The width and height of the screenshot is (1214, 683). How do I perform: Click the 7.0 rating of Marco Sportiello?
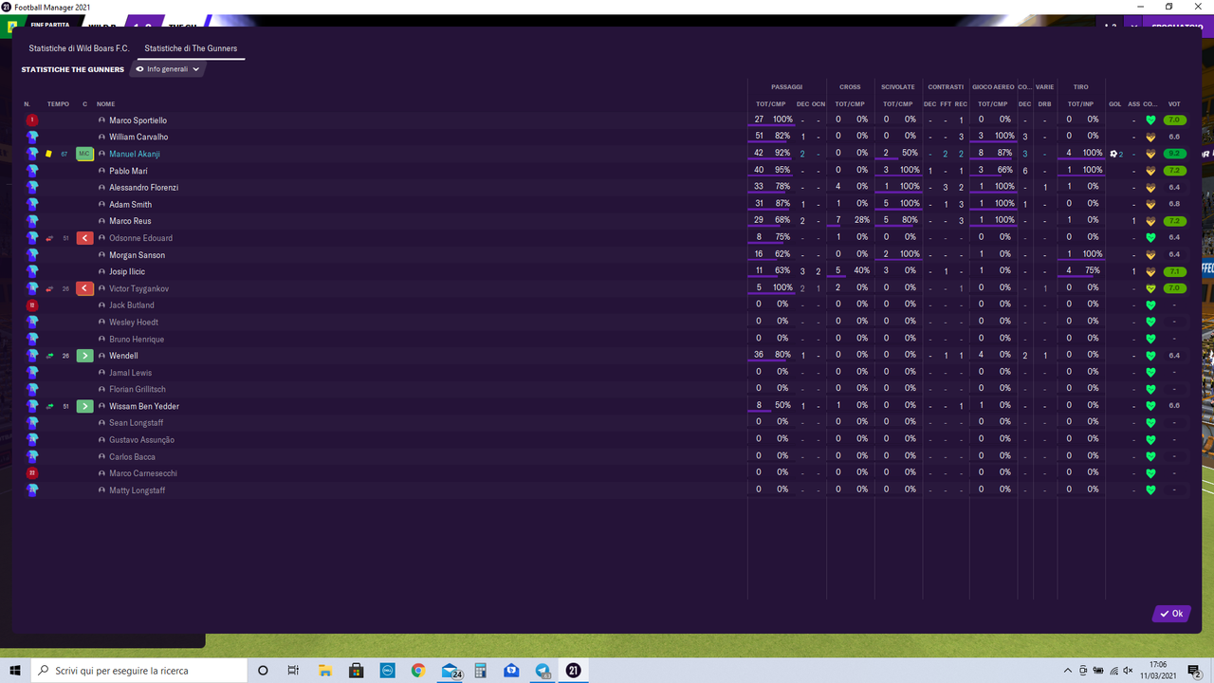pos(1174,120)
